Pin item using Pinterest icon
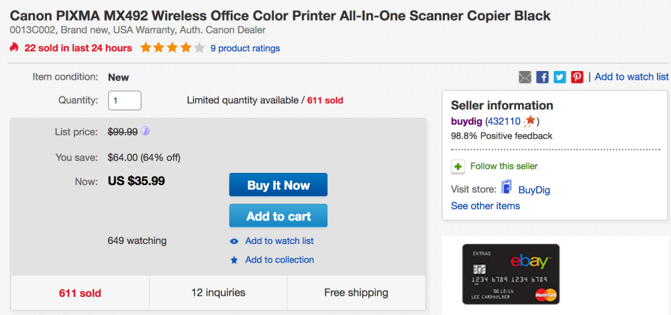Screen dimensions: 671x315 pyautogui.click(x=577, y=77)
